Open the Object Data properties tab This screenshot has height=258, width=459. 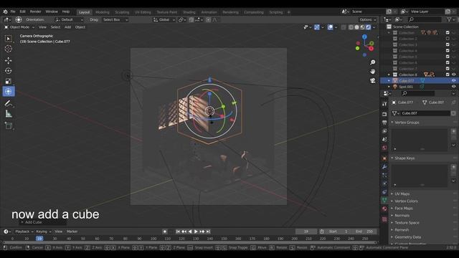(384, 200)
